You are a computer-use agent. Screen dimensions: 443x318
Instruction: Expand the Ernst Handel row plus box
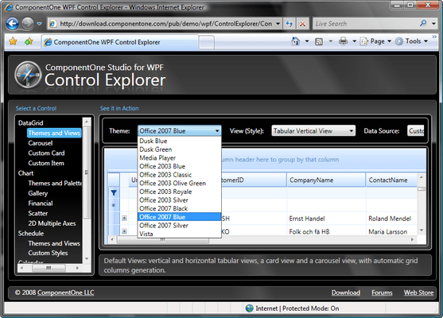click(x=124, y=219)
